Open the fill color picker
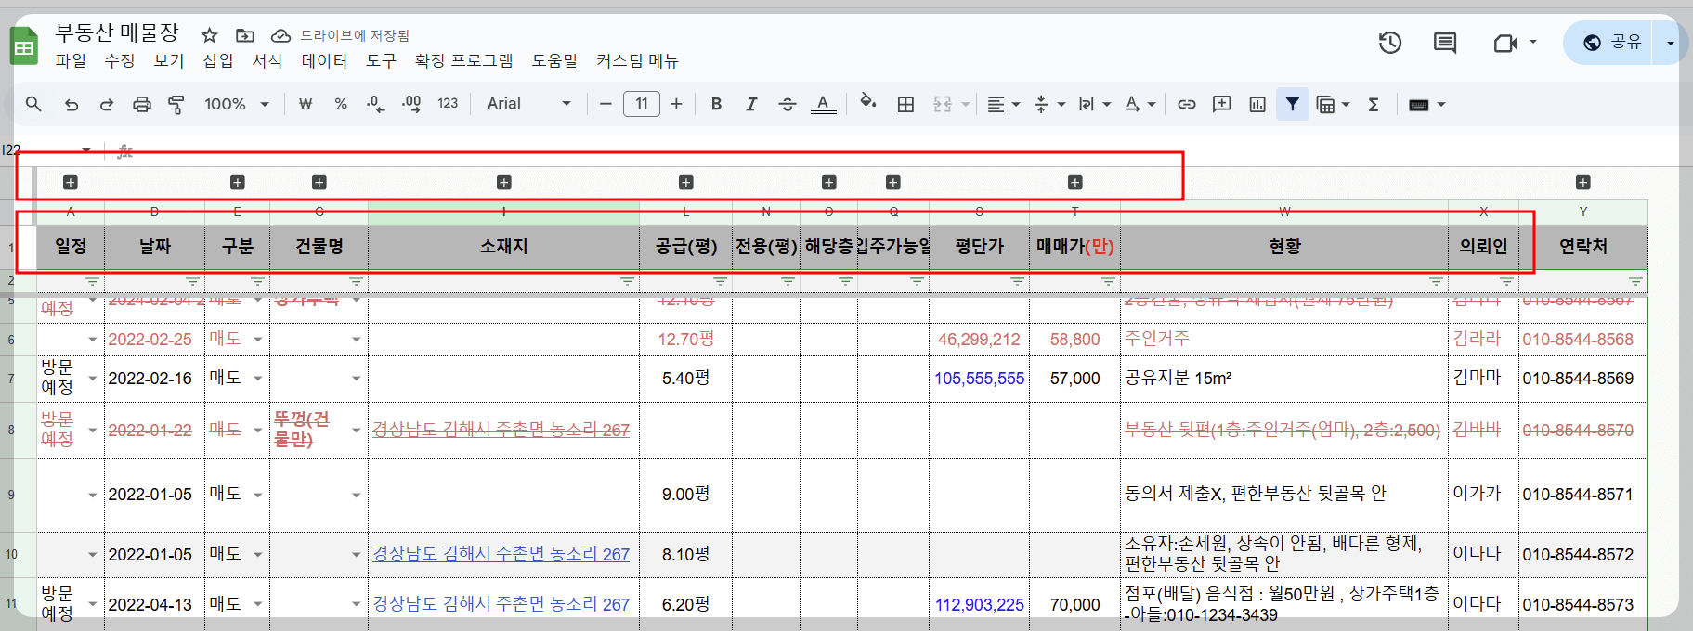The height and width of the screenshot is (631, 1693). [x=868, y=102]
